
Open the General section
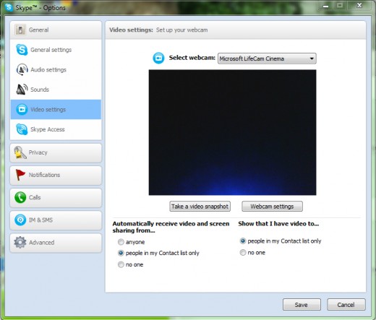(56, 30)
